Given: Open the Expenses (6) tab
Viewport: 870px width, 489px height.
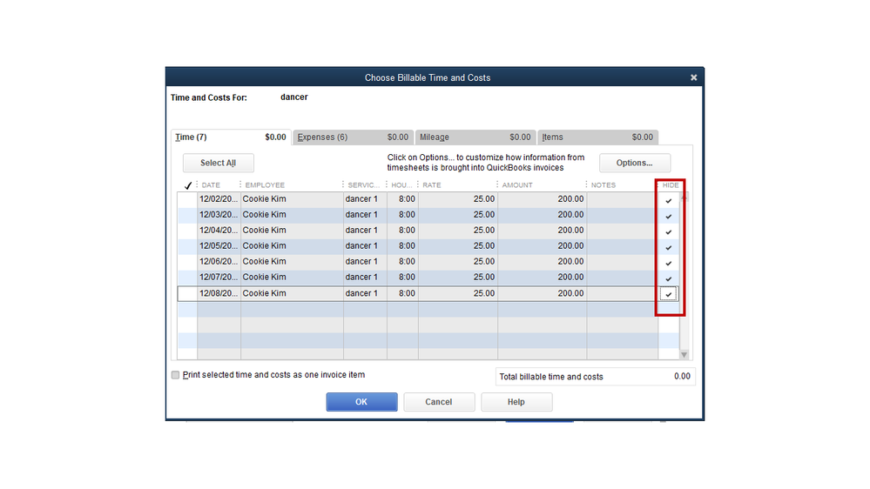Looking at the screenshot, I should pos(353,137).
